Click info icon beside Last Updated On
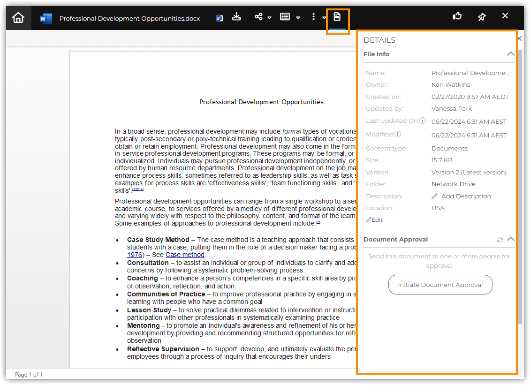 [x=423, y=121]
